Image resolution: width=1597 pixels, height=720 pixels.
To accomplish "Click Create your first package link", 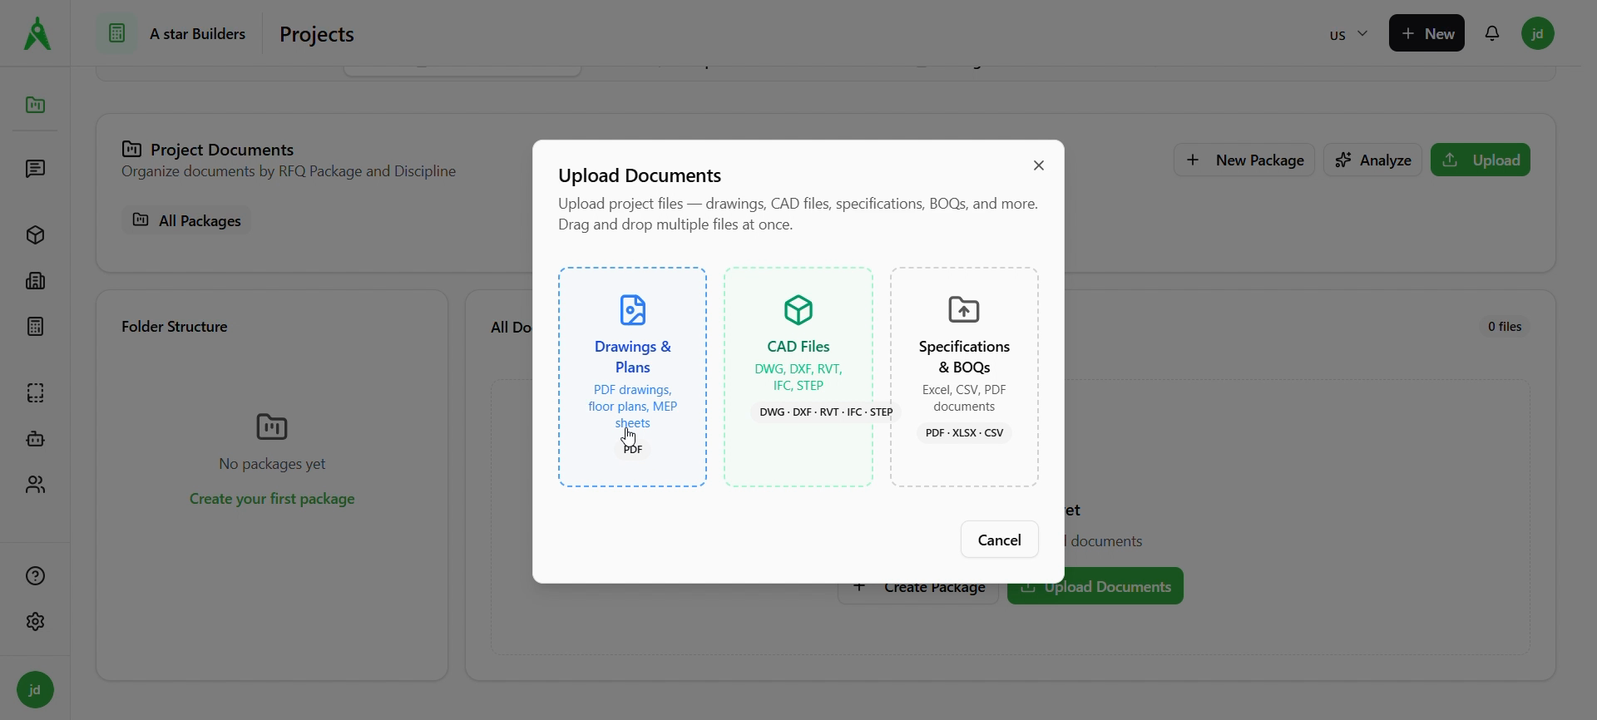I will point(272,499).
